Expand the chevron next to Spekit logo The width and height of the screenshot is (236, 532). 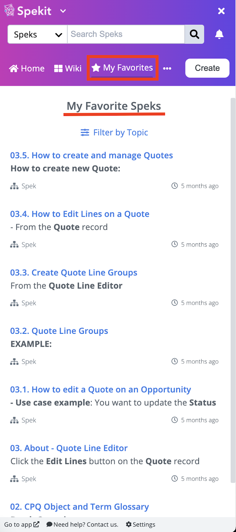coord(63,11)
